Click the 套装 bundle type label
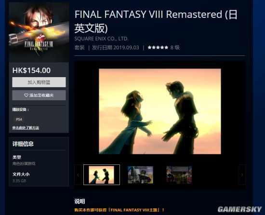Image resolution: width=265 pixels, height=215 pixels. coord(79,48)
